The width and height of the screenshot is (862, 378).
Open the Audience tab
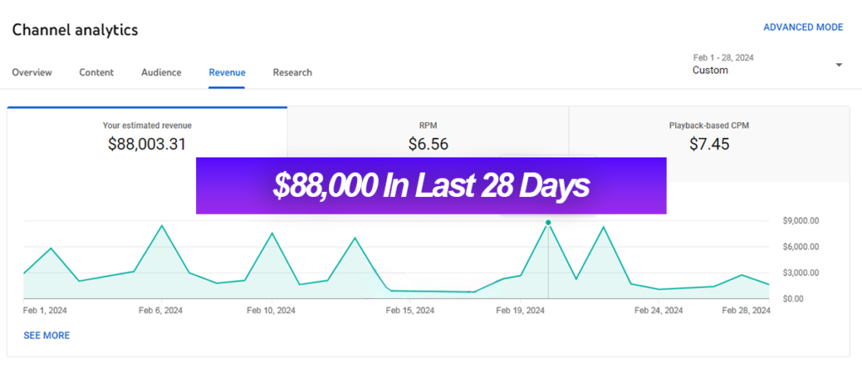161,72
